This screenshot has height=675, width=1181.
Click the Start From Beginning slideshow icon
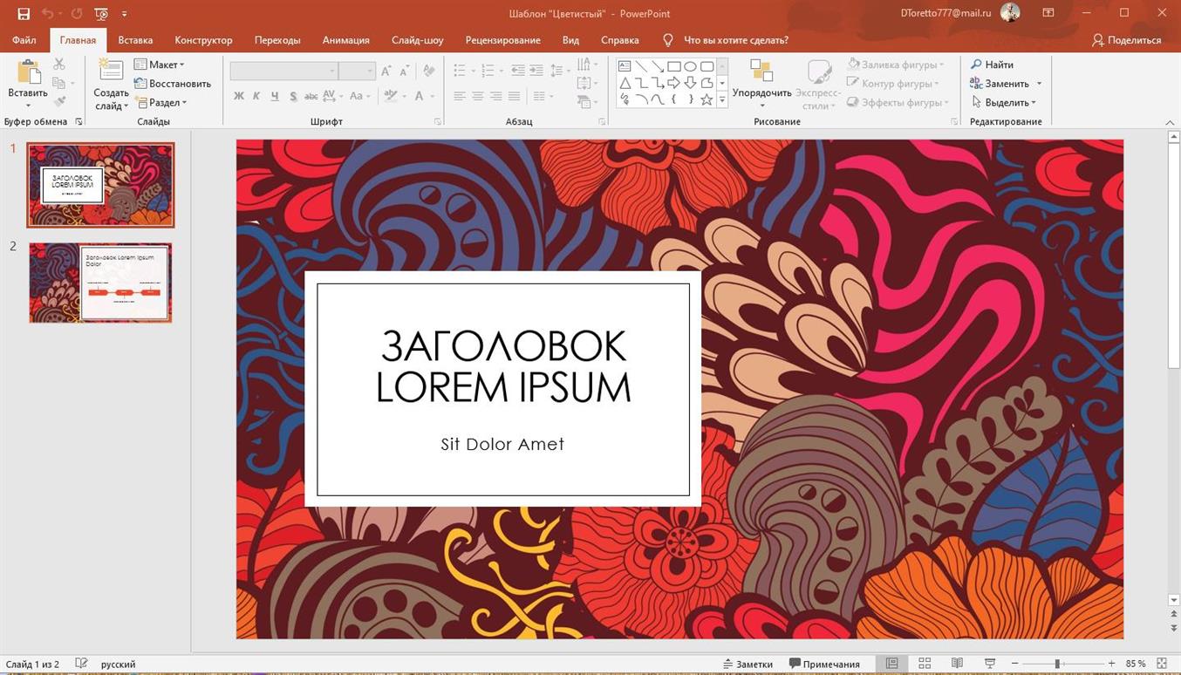click(x=101, y=13)
